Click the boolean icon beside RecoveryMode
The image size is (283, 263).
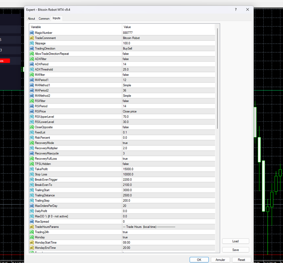[32, 143]
